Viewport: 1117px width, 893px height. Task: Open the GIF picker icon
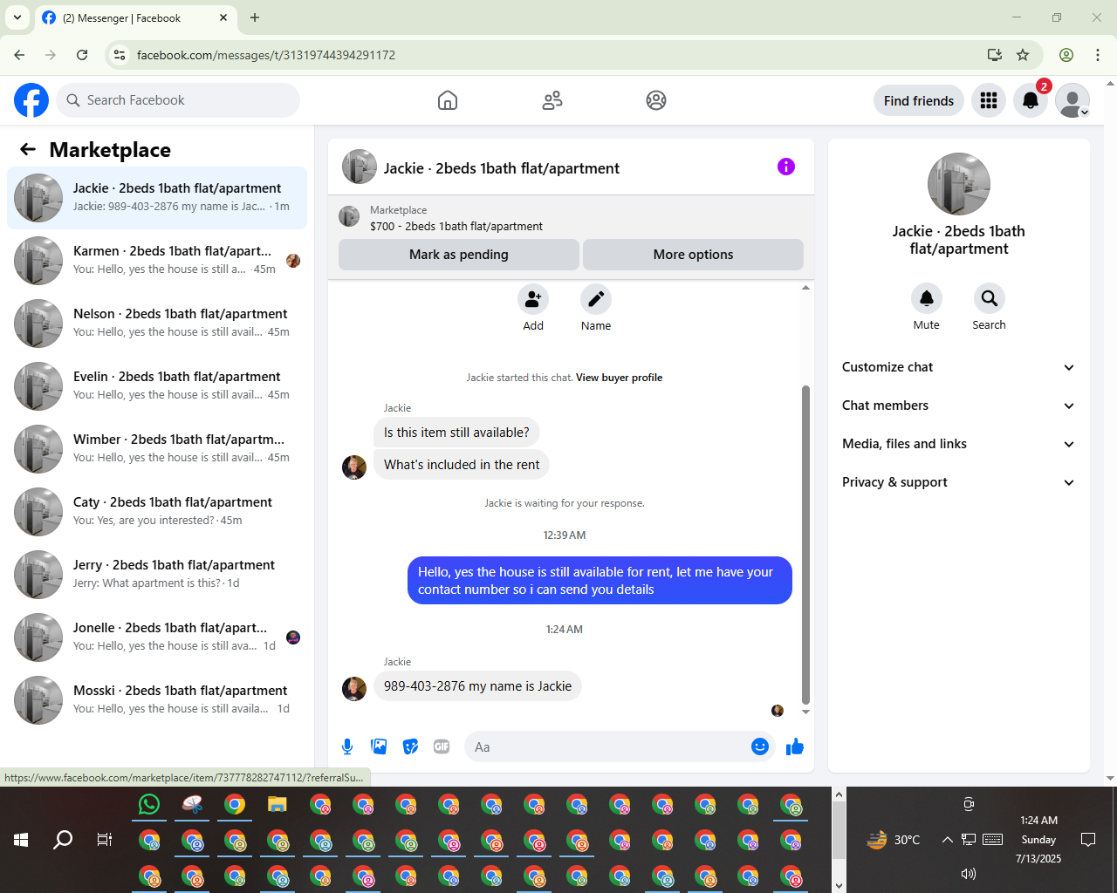point(442,746)
